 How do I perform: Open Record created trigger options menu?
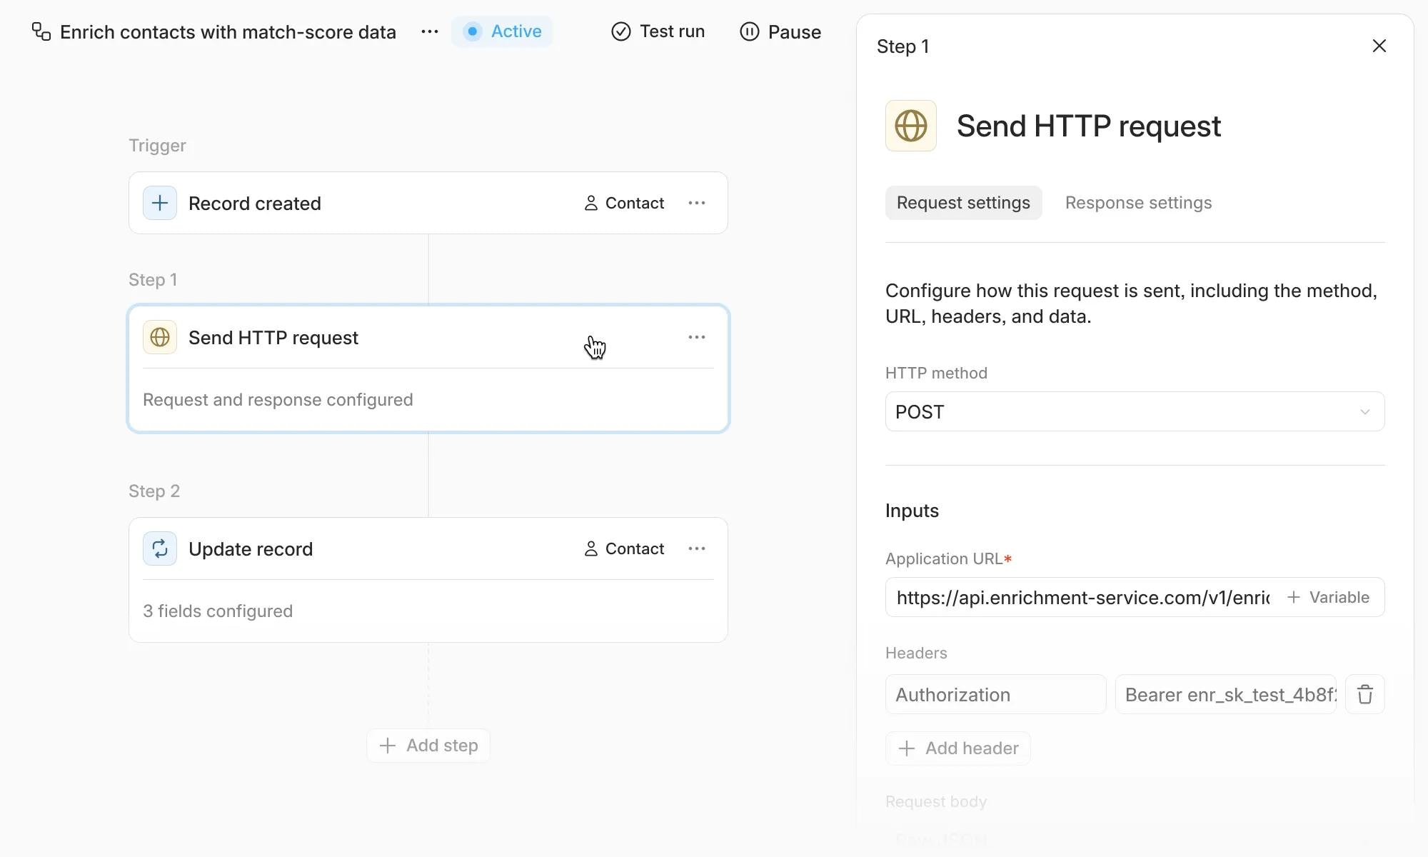tap(697, 204)
